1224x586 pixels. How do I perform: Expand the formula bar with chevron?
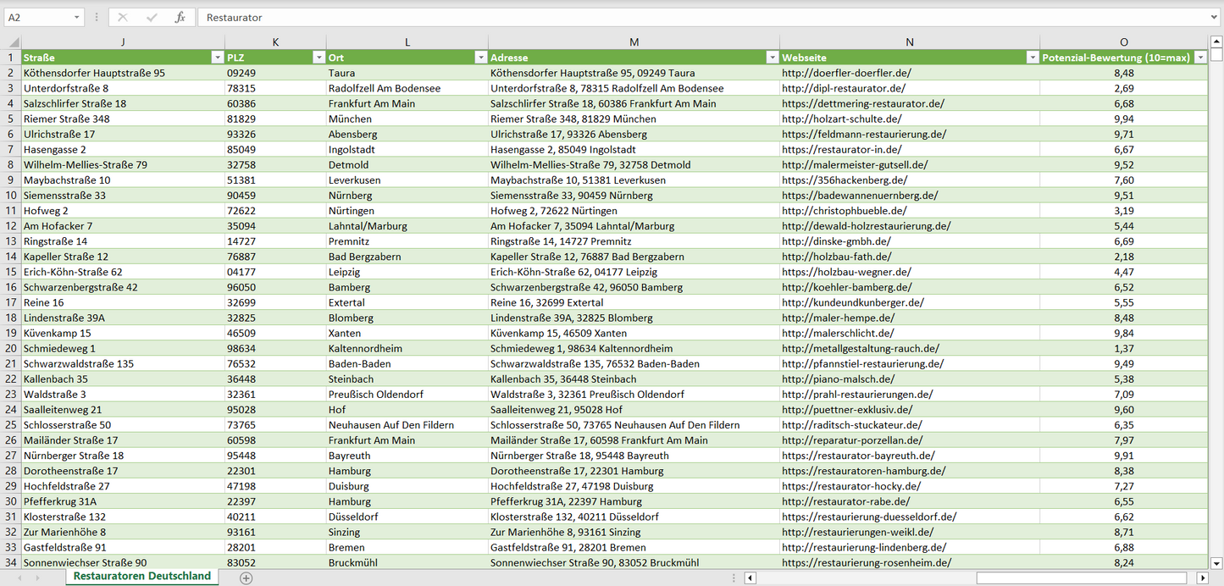[x=1215, y=17]
